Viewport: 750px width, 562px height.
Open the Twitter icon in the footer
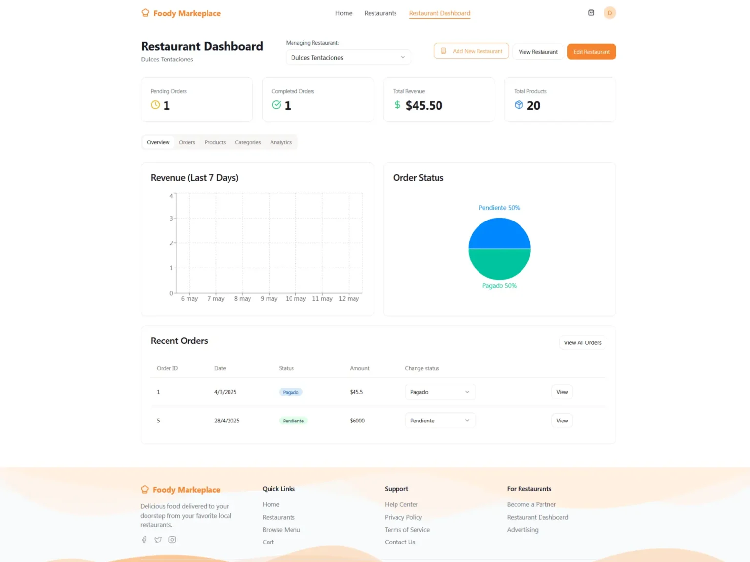(158, 540)
